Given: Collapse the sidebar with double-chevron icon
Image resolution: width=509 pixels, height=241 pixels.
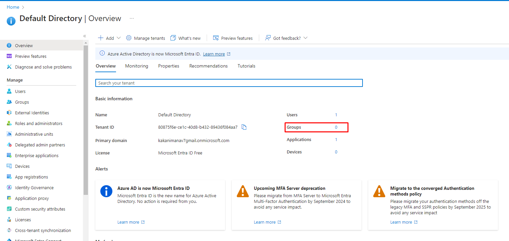Looking at the screenshot, I should click(85, 36).
